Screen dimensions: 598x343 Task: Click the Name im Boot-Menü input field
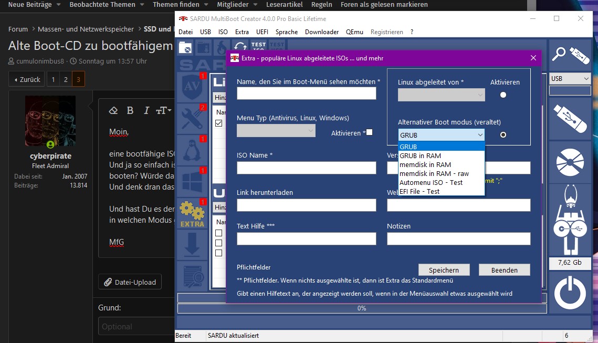click(x=306, y=93)
